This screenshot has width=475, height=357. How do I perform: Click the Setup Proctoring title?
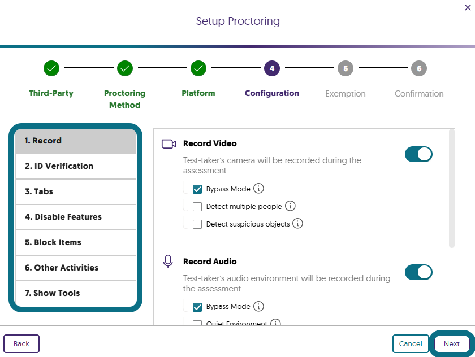238,21
